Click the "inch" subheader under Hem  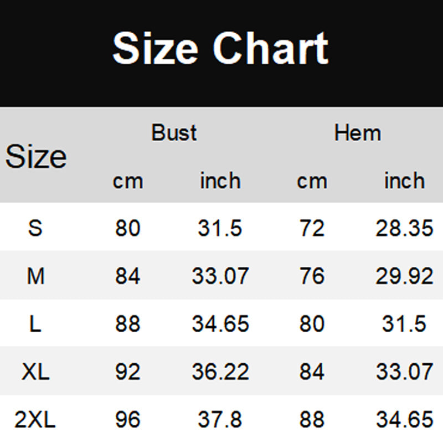coord(404,181)
